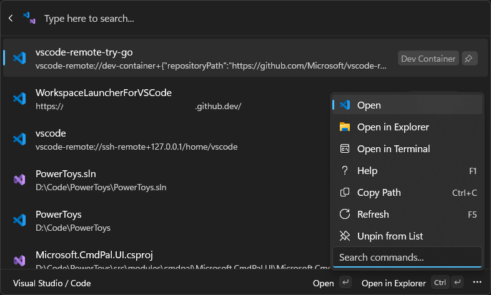
Task: Click the Dev Container tag
Action: point(428,59)
